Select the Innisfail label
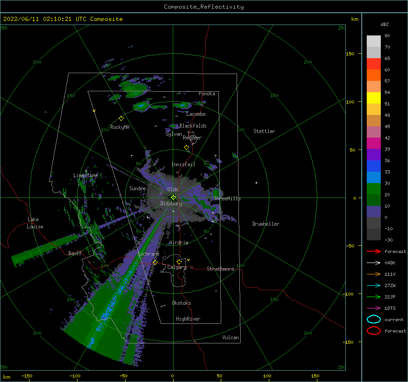The image size is (408, 382). [x=183, y=164]
